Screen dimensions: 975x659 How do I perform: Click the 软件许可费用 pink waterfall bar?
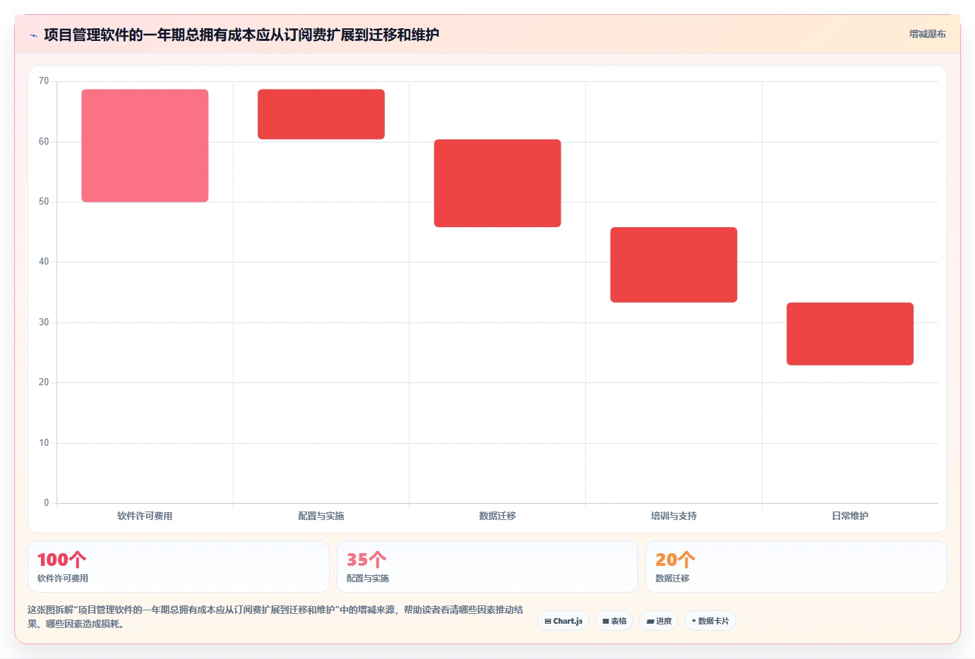coord(145,145)
